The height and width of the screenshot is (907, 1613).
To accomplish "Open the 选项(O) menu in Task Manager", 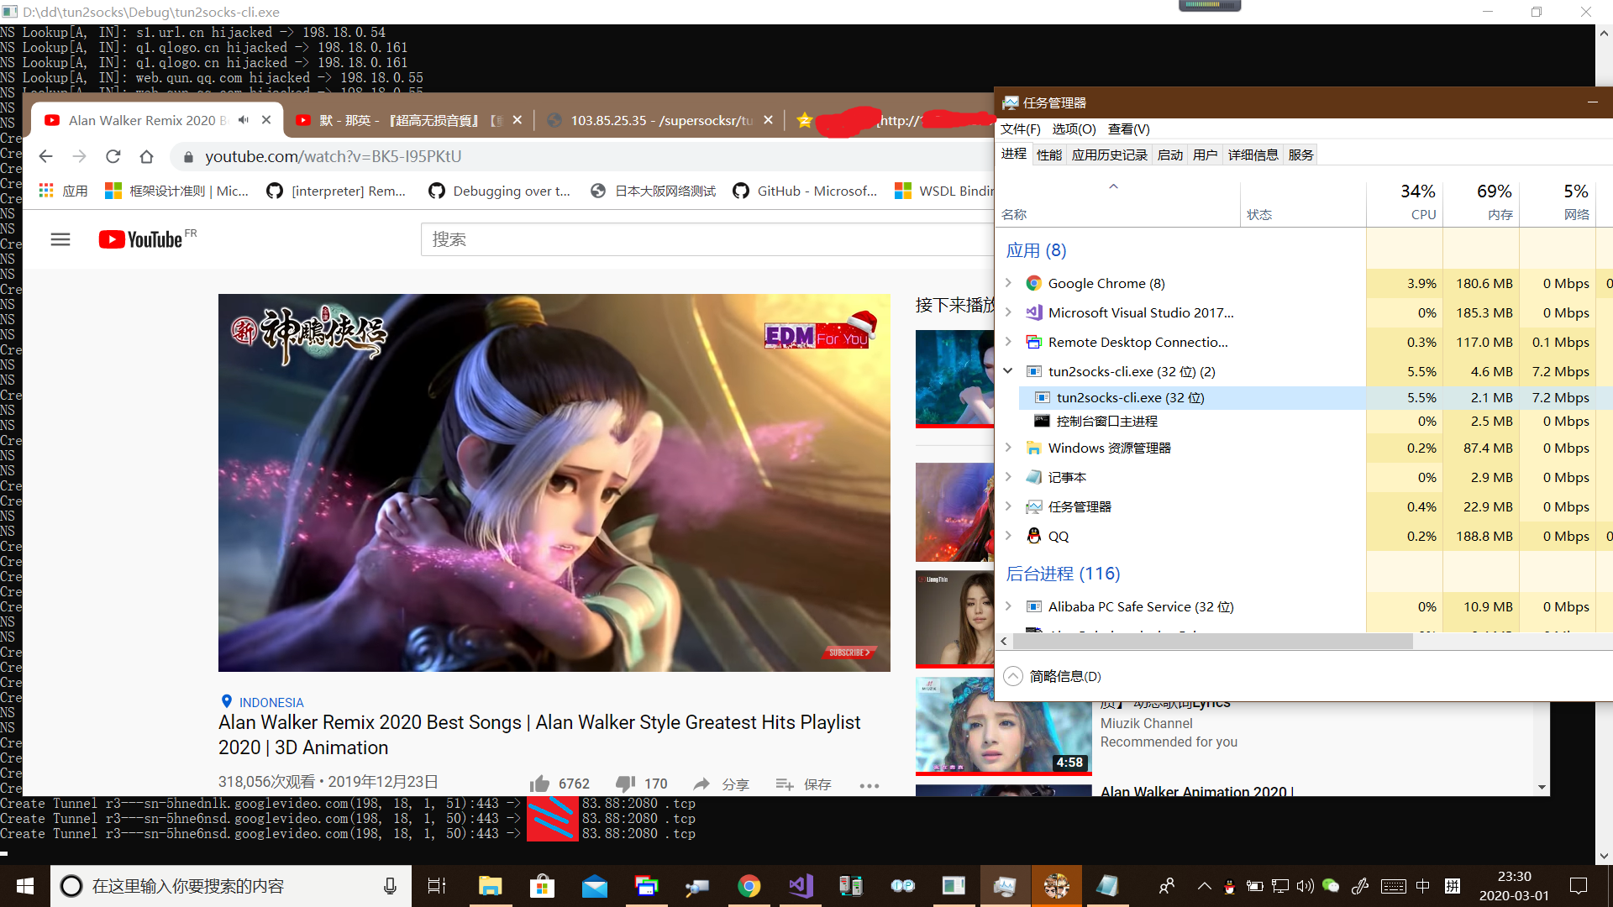I will (x=1074, y=128).
